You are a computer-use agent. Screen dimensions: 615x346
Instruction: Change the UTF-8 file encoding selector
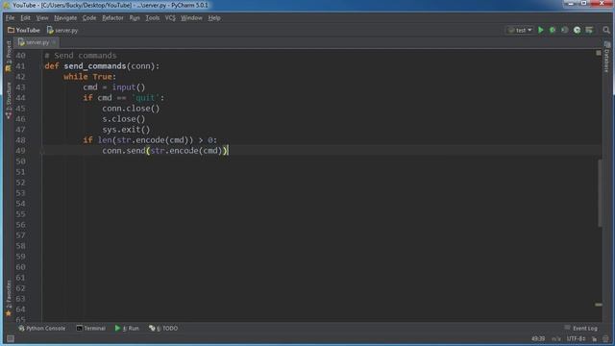pos(576,338)
